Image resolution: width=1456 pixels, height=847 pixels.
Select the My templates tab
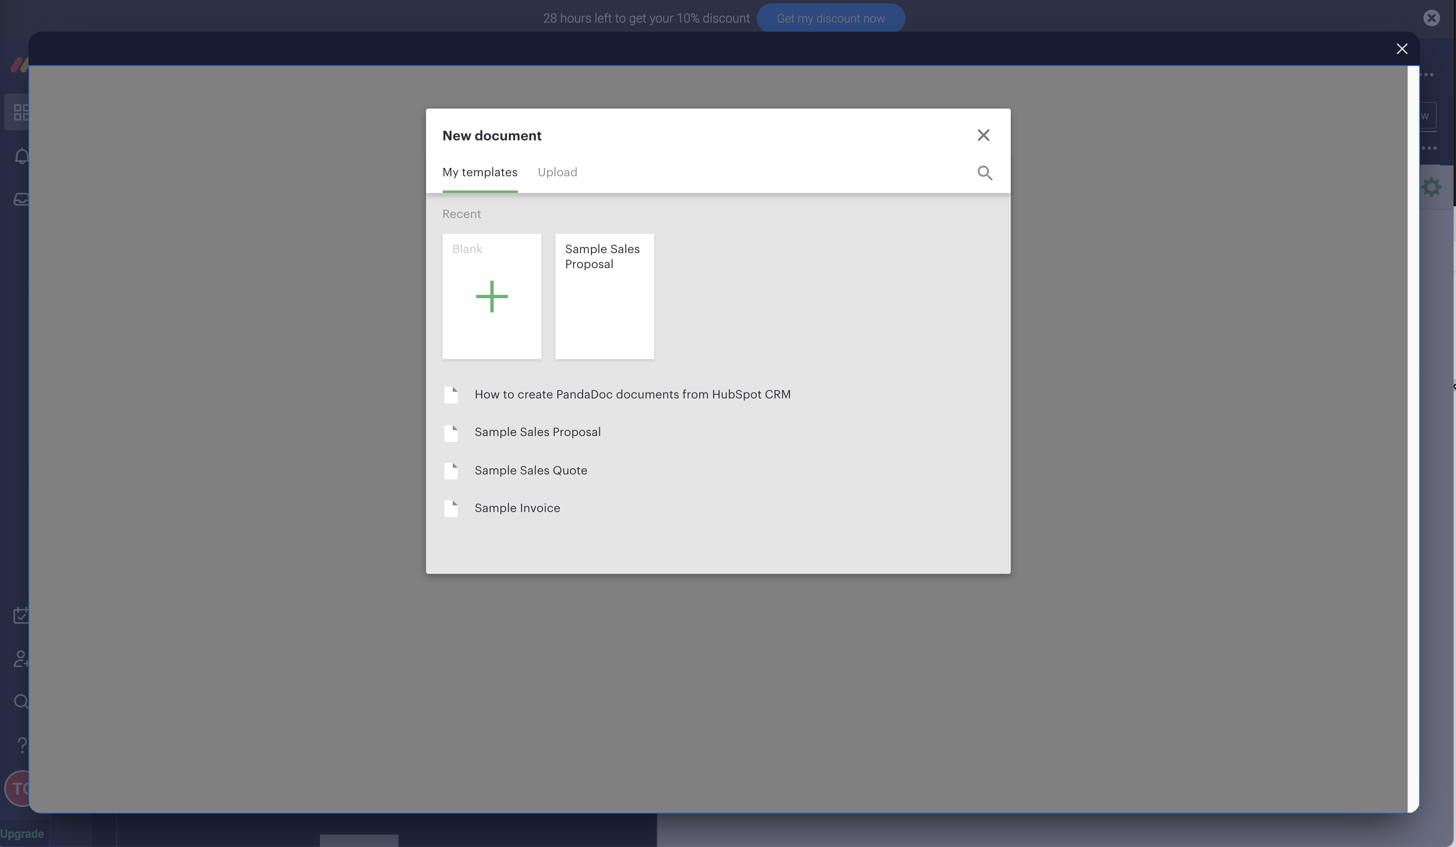point(479,172)
